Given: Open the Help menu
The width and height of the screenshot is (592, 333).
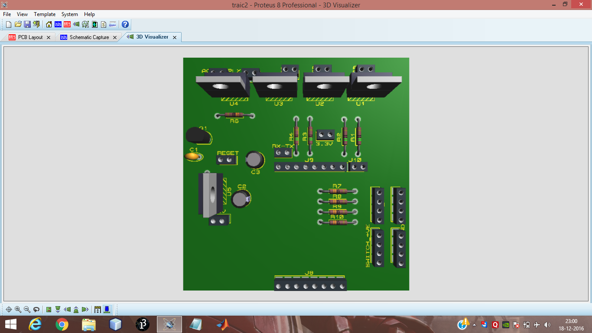Looking at the screenshot, I should pos(89,14).
